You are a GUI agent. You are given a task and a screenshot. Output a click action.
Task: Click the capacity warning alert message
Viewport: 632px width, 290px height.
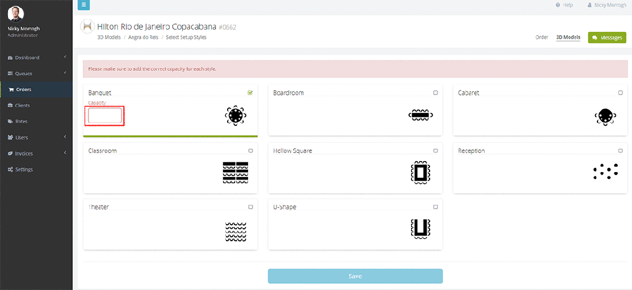(355, 69)
